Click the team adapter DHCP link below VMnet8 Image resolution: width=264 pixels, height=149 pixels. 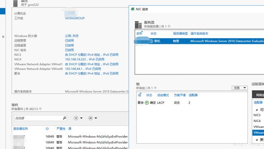click(x=92, y=74)
